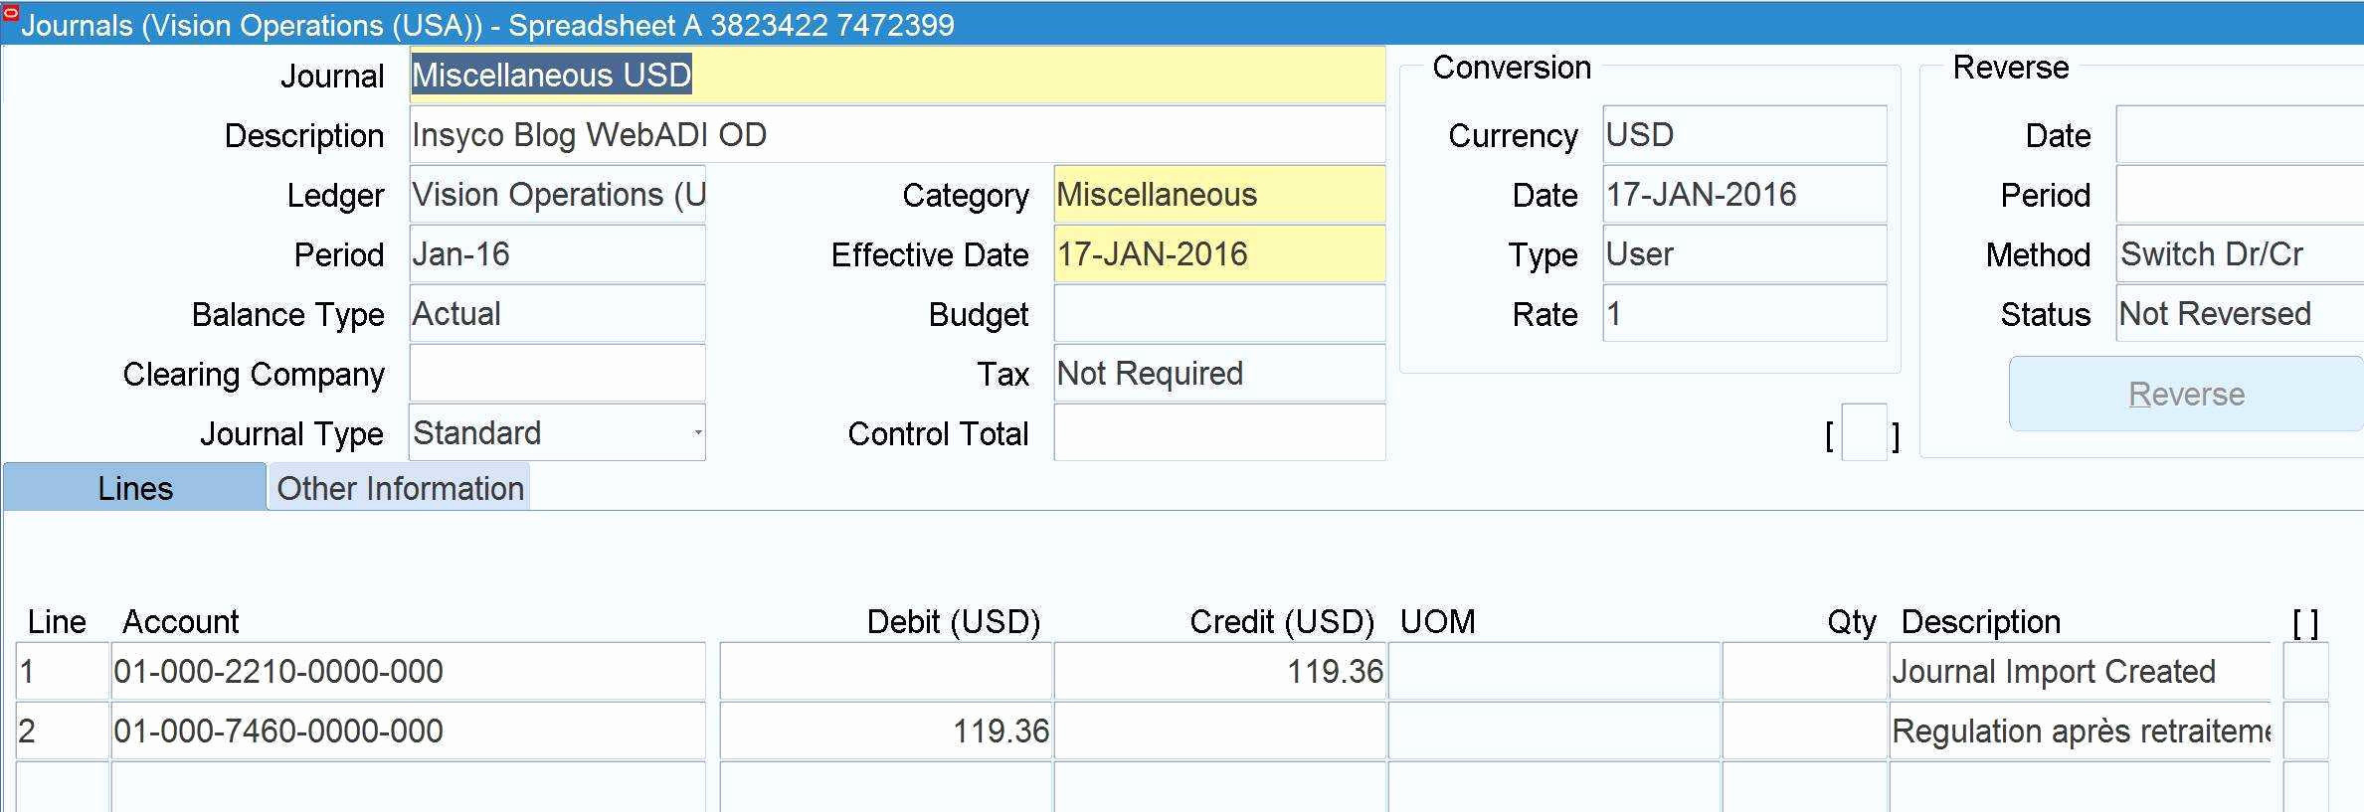The width and height of the screenshot is (2364, 812).
Task: Select the Category field showing Miscellaneous
Action: tap(1218, 195)
